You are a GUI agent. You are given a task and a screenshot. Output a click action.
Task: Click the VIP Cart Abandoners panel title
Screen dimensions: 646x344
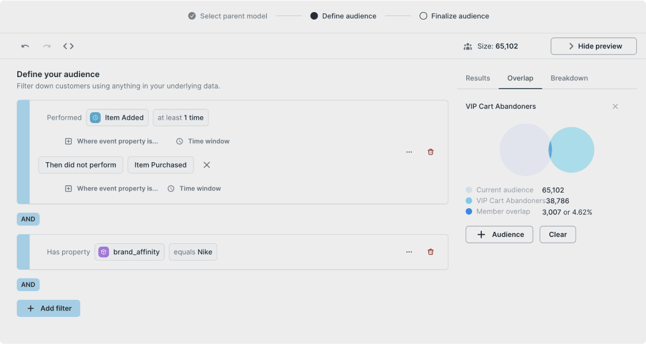[x=501, y=106]
